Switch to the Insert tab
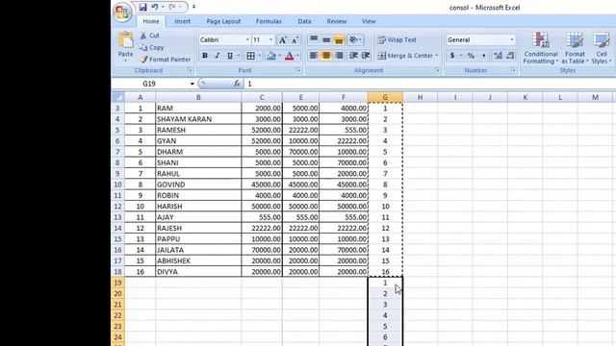 point(182,21)
